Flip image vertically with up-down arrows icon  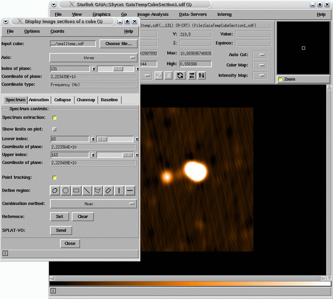point(202,75)
